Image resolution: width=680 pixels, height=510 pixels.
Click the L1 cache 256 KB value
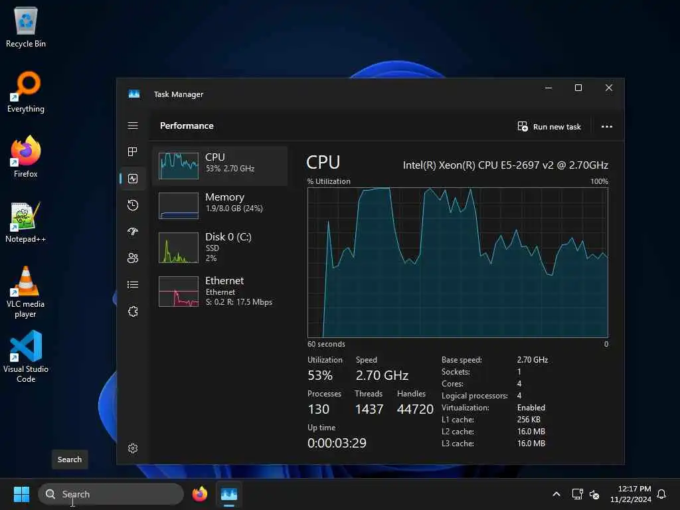(529, 420)
